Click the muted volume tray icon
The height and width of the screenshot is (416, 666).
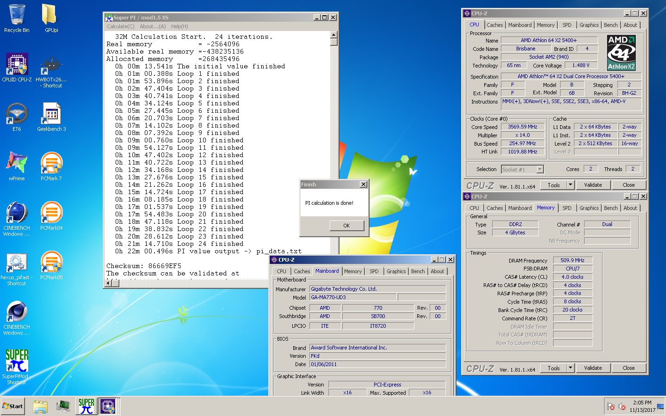click(622, 407)
